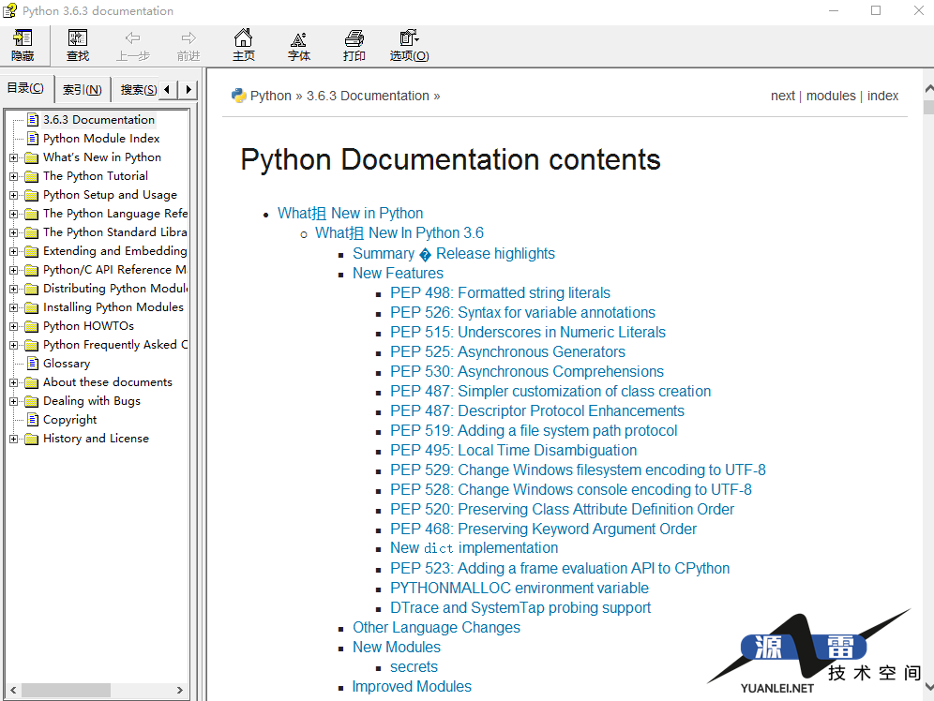Expand The Python Language Reference node

(x=14, y=214)
